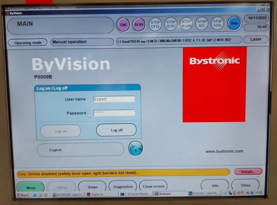
Task: Click the date display 16/11/2022
Action: tap(256, 18)
